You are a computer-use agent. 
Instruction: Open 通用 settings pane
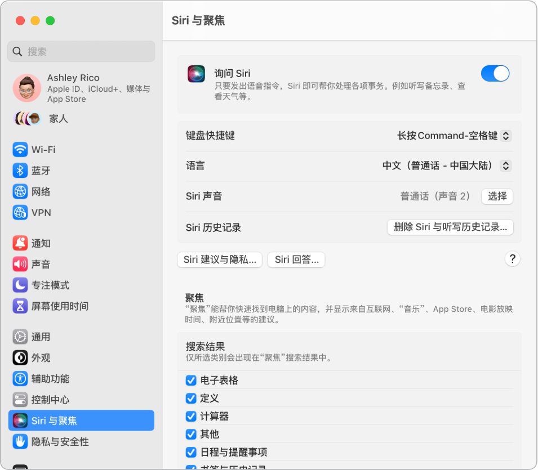coord(81,337)
